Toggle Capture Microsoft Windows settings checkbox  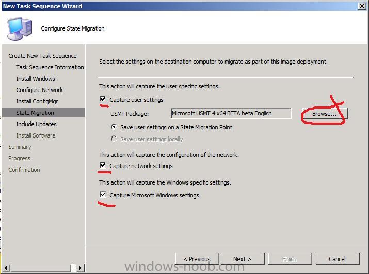(103, 195)
